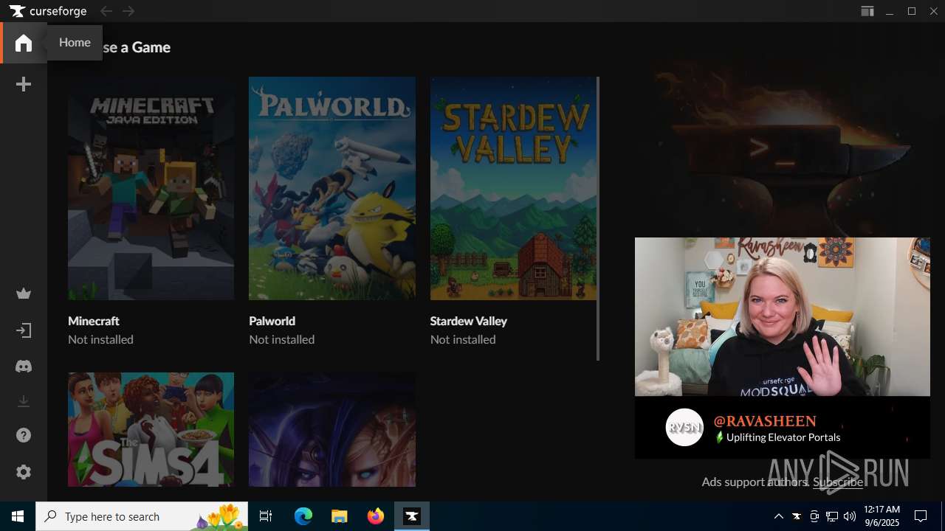Click the Uplifting Elevator Portals text
Viewport: 945px width, 531px height.
[783, 437]
